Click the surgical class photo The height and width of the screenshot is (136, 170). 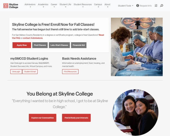point(137,47)
